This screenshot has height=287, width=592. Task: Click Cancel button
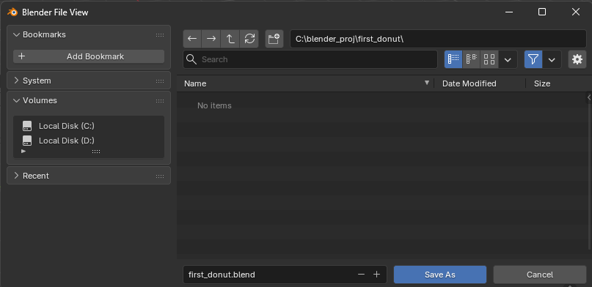539,275
